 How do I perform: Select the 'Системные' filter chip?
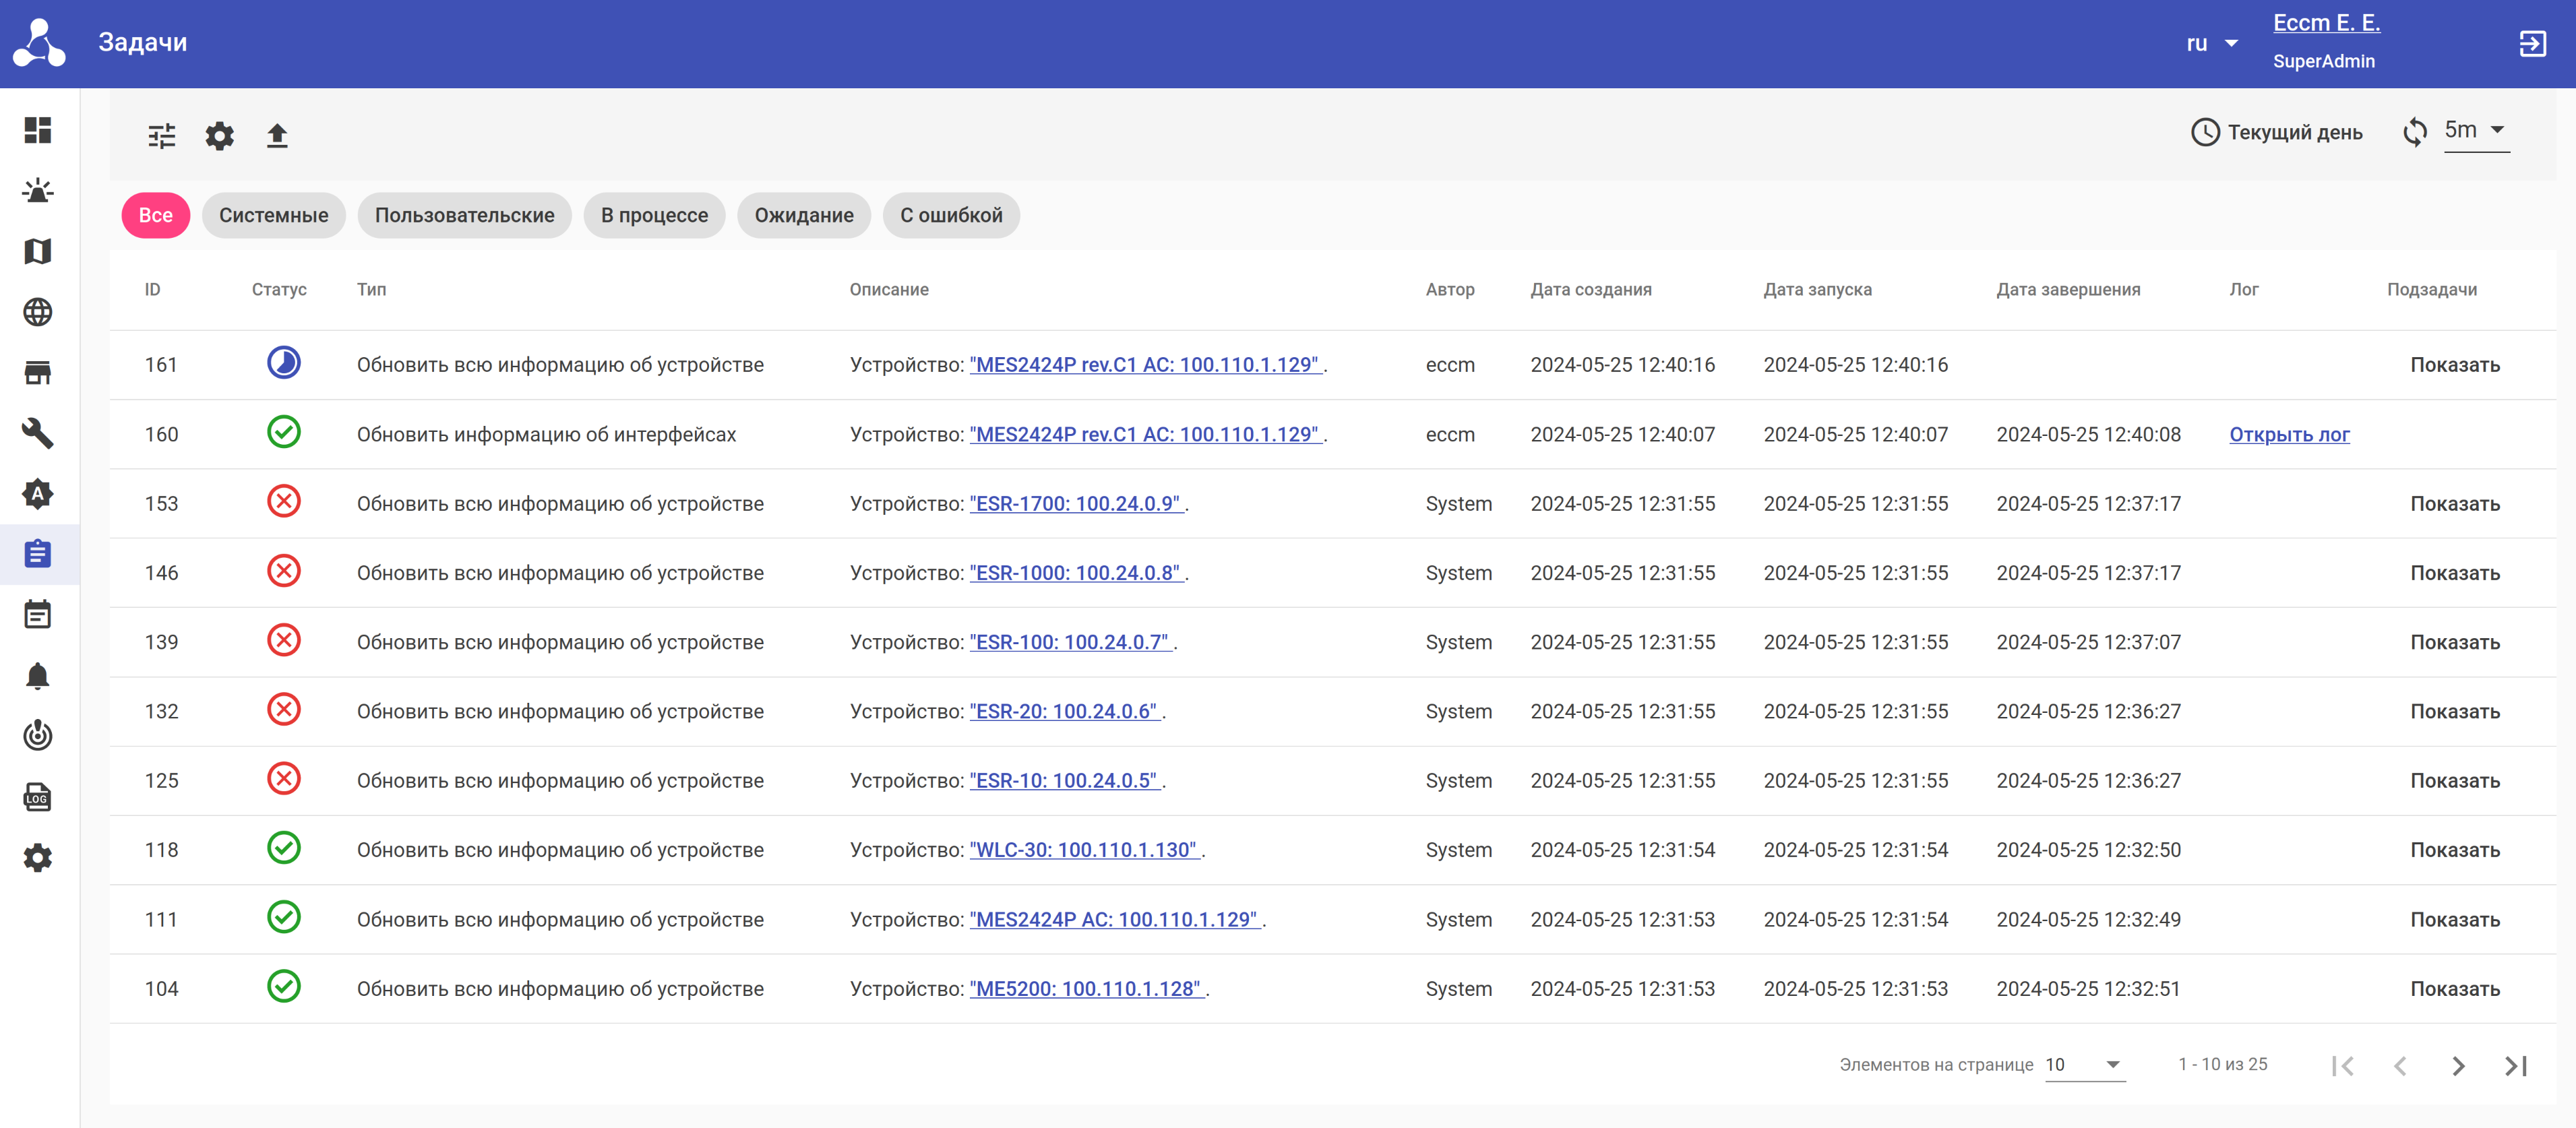pyautogui.click(x=273, y=215)
